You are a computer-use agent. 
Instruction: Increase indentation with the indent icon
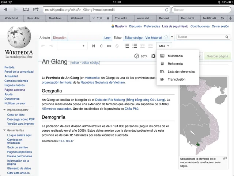click(x=150, y=46)
